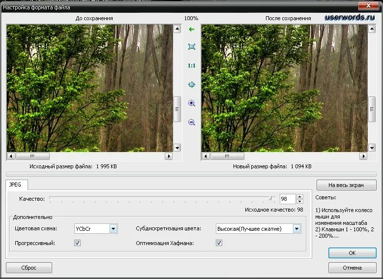The height and width of the screenshot is (279, 383).
Task: Zoom out with the minus magnifier icon
Action: point(192,122)
